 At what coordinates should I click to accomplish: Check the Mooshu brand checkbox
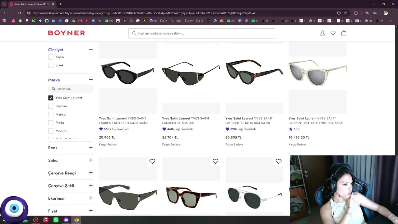pyautogui.click(x=51, y=131)
